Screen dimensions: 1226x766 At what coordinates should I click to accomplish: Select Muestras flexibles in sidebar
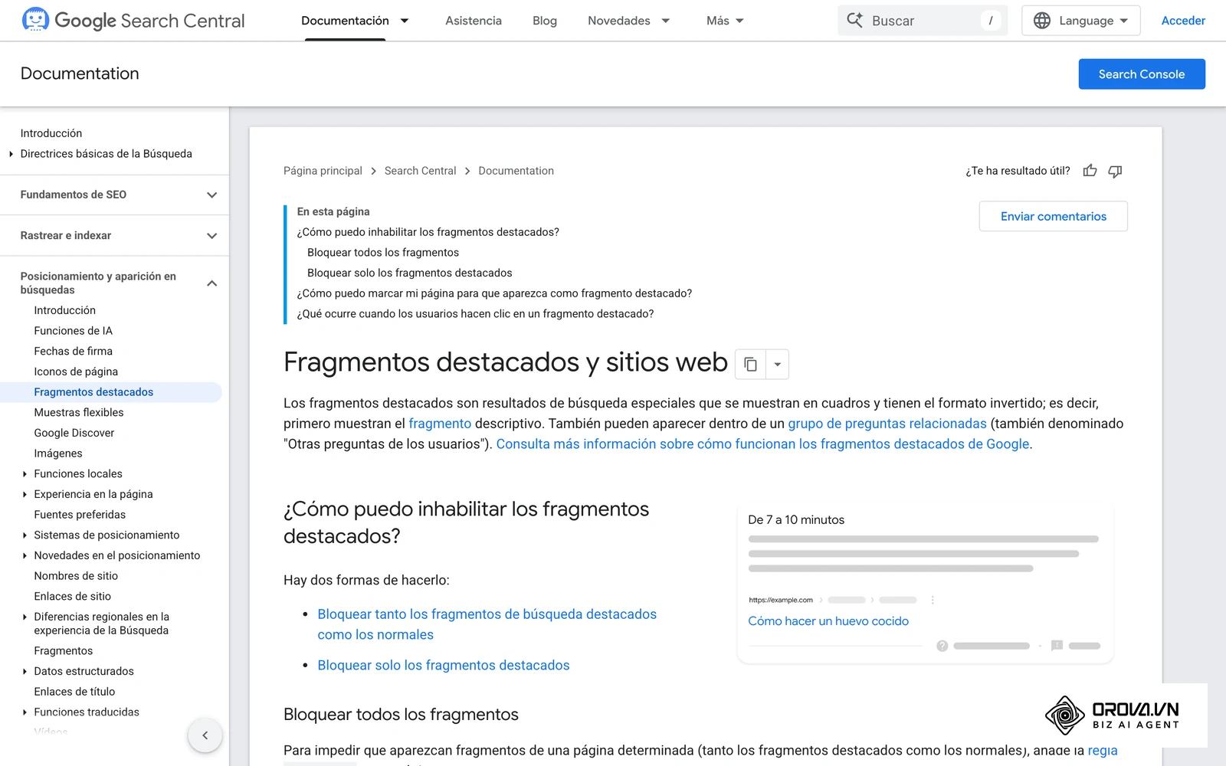pyautogui.click(x=78, y=412)
